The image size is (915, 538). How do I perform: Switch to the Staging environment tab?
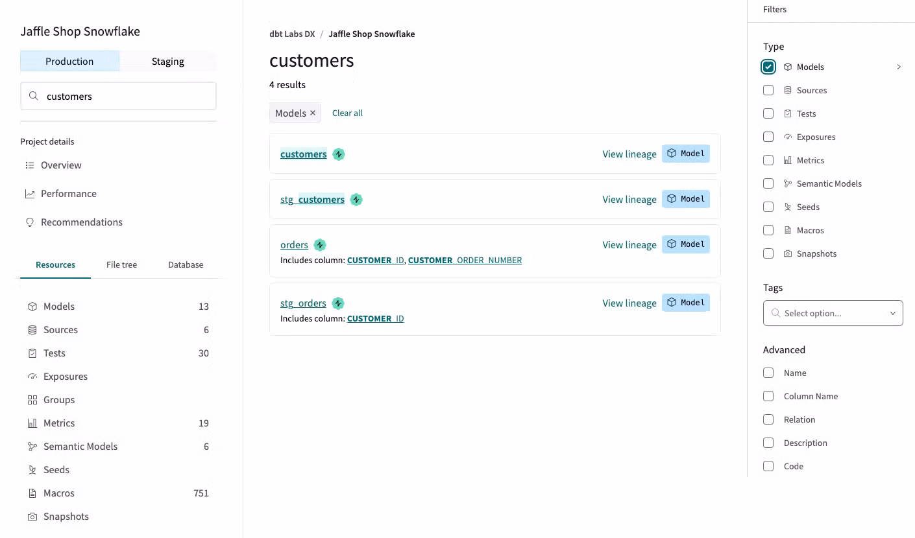(167, 61)
